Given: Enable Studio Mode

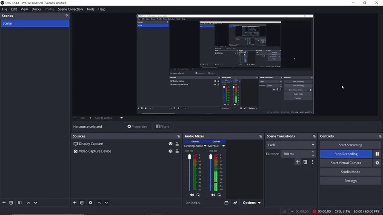Looking at the screenshot, I should point(350,172).
